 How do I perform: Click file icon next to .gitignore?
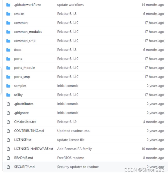(x=8, y=113)
